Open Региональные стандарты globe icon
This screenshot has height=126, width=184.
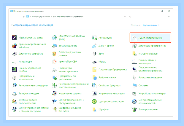pos(15,86)
